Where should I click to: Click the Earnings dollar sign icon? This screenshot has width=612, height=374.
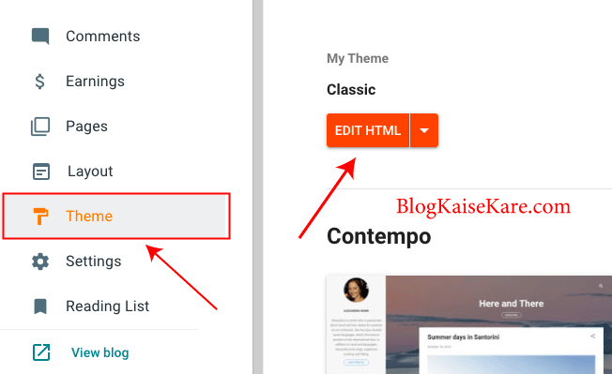tap(39, 82)
